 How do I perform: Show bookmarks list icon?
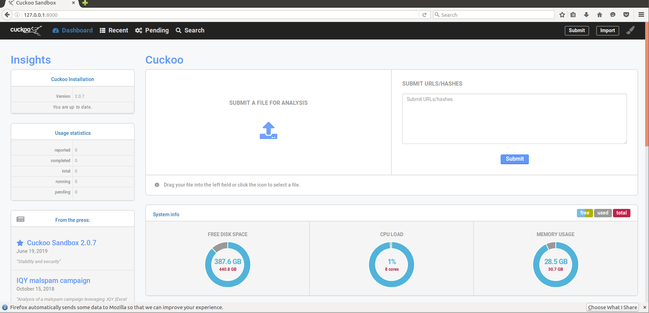573,15
